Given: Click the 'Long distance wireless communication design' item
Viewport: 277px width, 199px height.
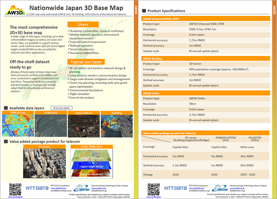Looking at the screenshot, I should coord(98,76).
